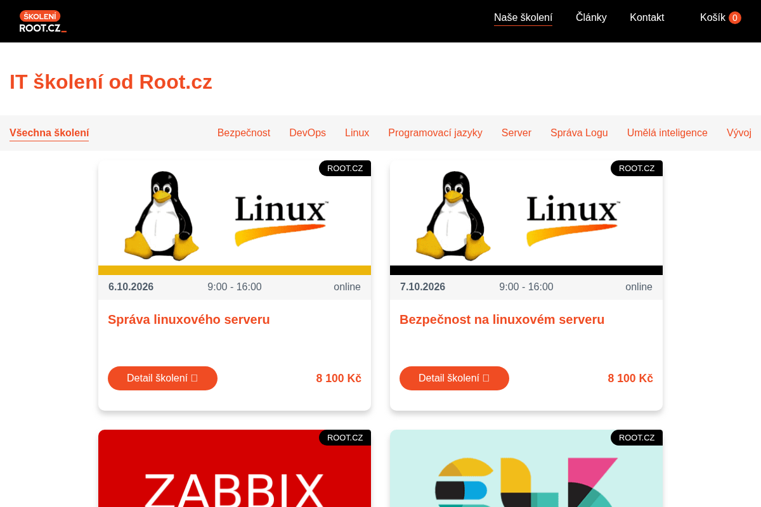Image resolution: width=761 pixels, height=507 pixels.
Task: Filter trainings by DevOps
Action: pyautogui.click(x=308, y=133)
